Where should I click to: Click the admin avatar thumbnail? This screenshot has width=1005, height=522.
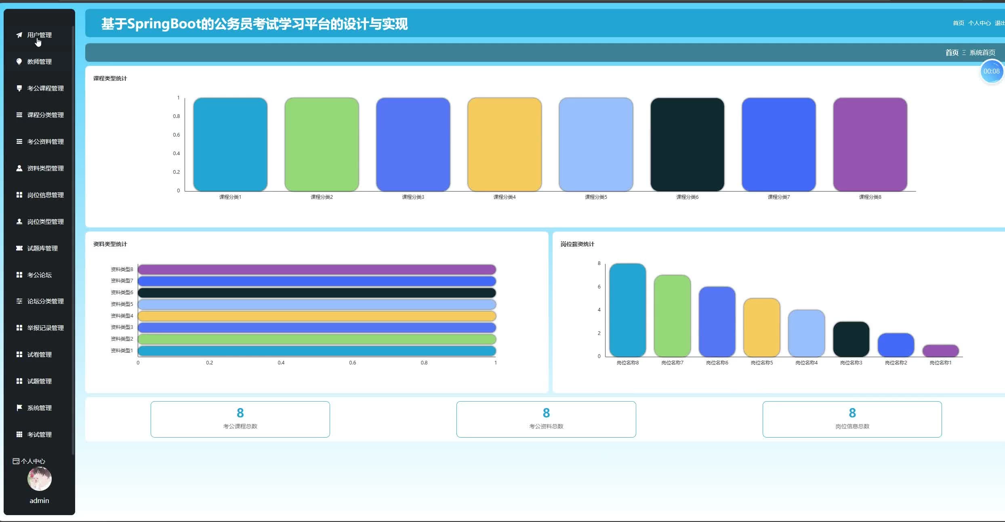pyautogui.click(x=39, y=479)
